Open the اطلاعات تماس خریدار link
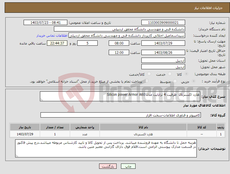 (x=52, y=35)
